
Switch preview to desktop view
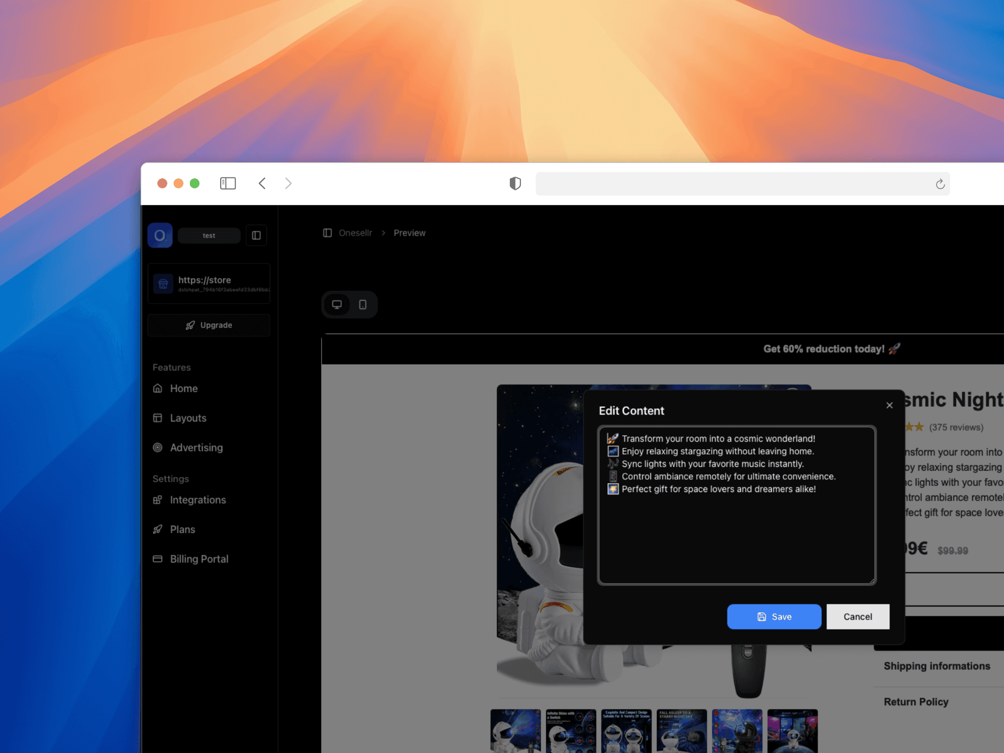tap(337, 304)
